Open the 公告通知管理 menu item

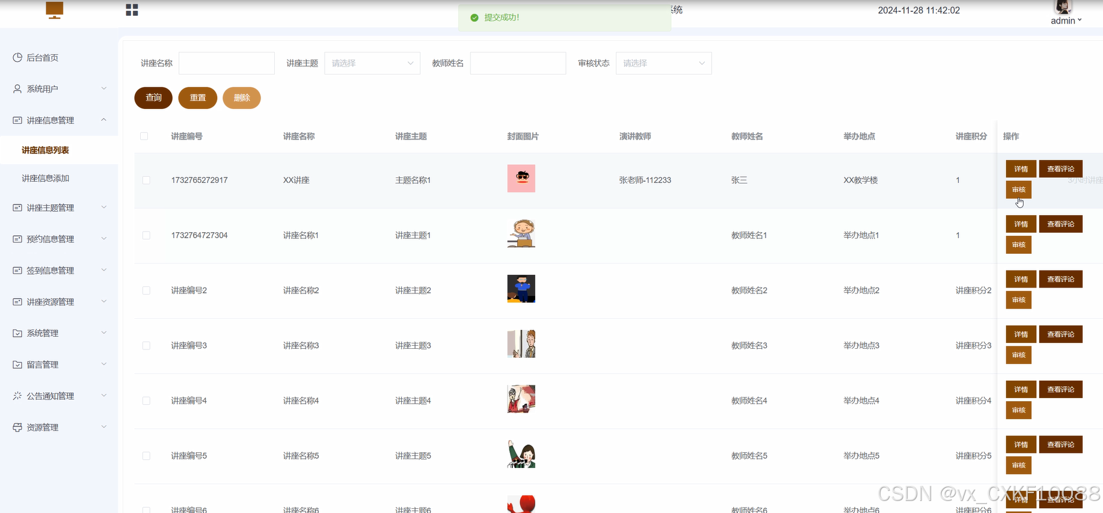click(x=59, y=396)
